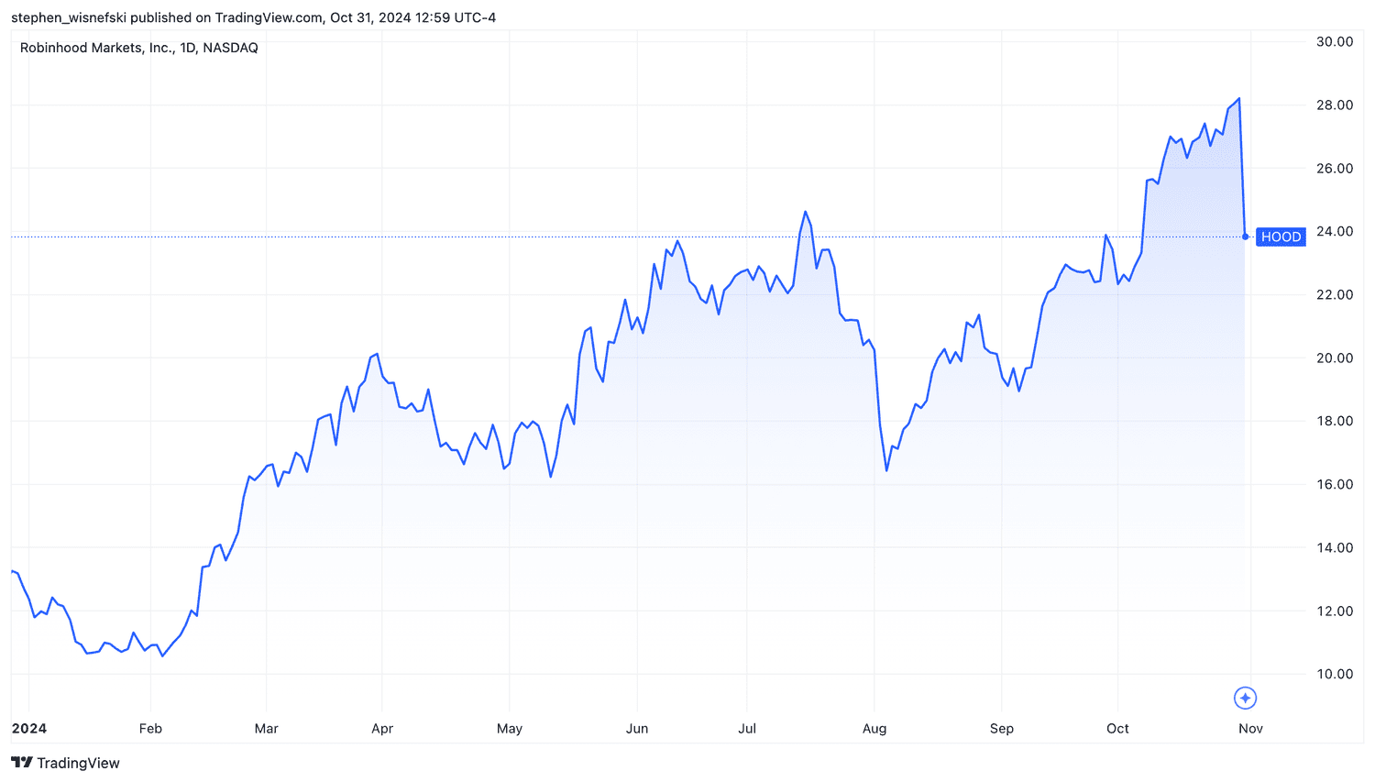The height and width of the screenshot is (782, 1375).
Task: Click the Feb label on the time axis
Action: [150, 729]
